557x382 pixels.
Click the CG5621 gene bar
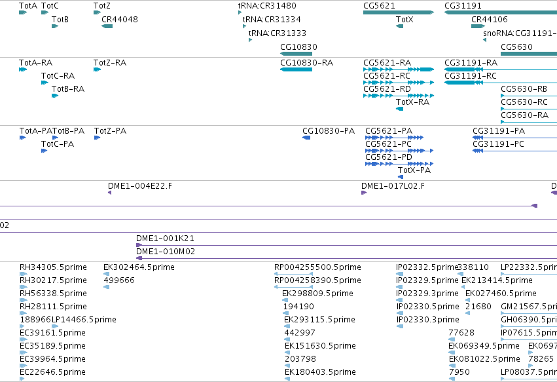tap(399, 12)
